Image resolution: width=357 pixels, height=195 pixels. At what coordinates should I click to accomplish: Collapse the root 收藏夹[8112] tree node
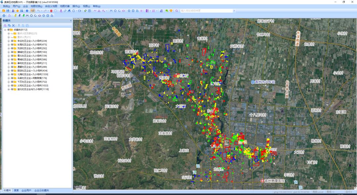[5, 30]
